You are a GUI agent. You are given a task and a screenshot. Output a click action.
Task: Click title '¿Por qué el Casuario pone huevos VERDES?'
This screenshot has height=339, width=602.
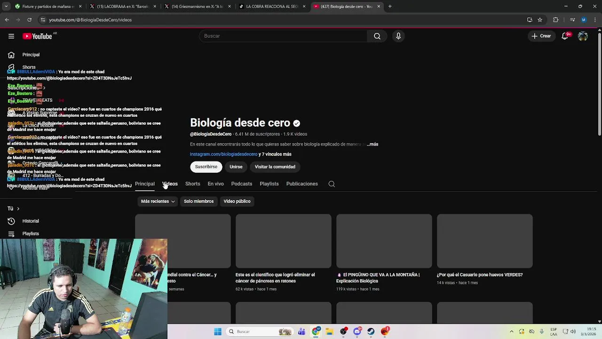480,274
